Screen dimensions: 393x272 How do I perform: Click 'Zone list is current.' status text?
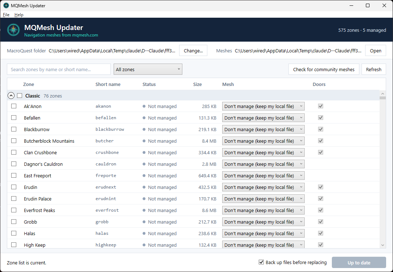[x=26, y=263]
